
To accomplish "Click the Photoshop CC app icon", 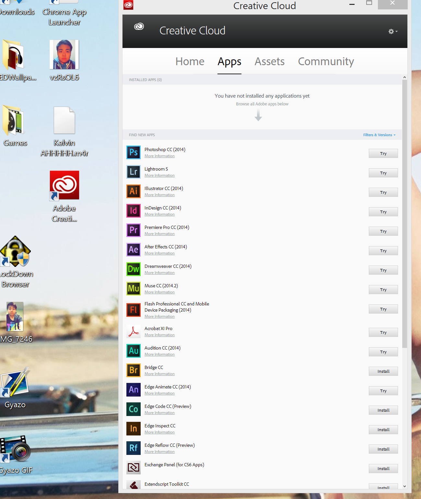I will (x=134, y=152).
